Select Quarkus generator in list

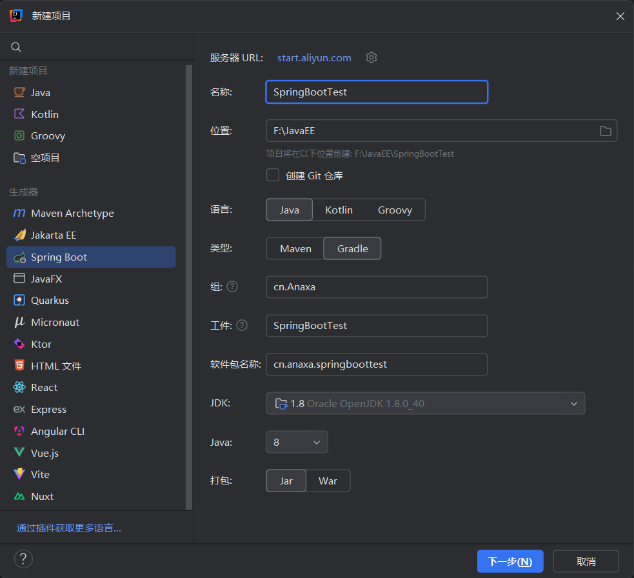tap(91, 300)
